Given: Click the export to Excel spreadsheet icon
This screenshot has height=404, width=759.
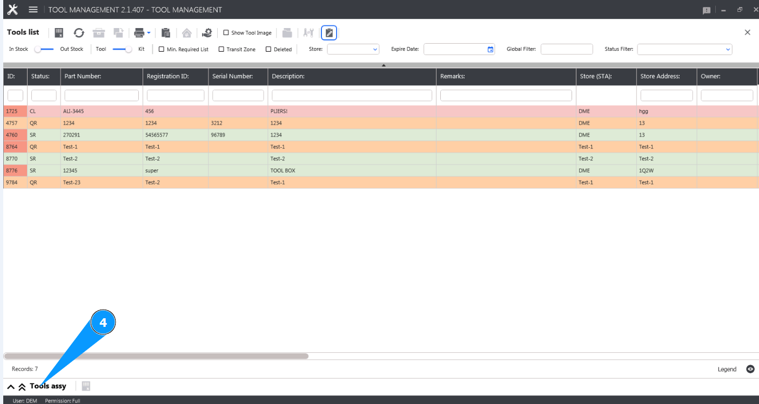Looking at the screenshot, I should tap(59, 33).
